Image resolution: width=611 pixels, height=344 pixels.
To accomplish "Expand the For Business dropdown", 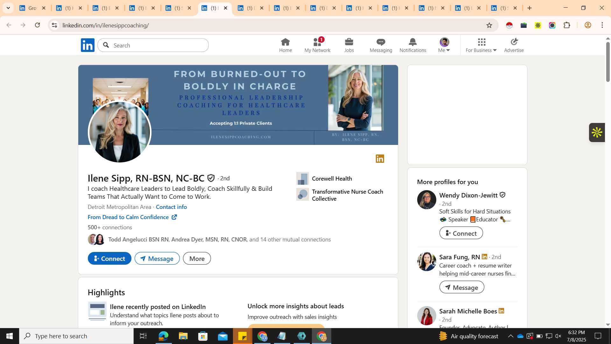I will [x=481, y=45].
